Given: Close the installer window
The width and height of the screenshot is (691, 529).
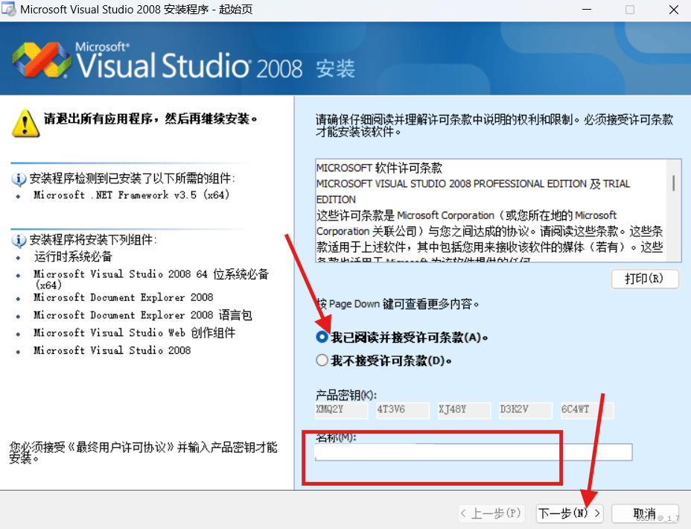Looking at the screenshot, I should [674, 10].
